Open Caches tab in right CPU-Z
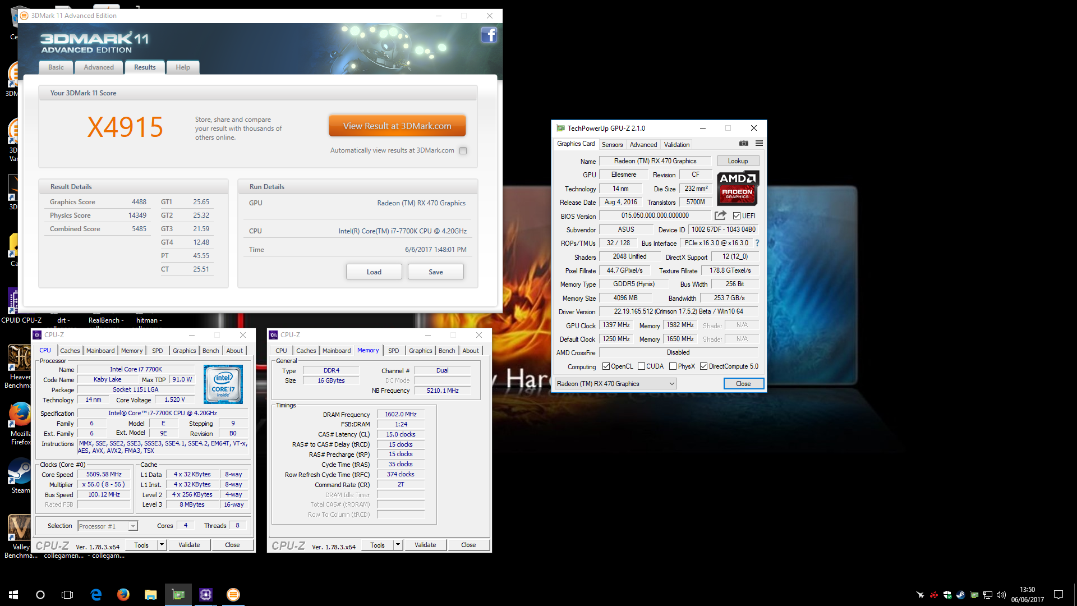Screen dimensions: 1077x606 click(306, 351)
